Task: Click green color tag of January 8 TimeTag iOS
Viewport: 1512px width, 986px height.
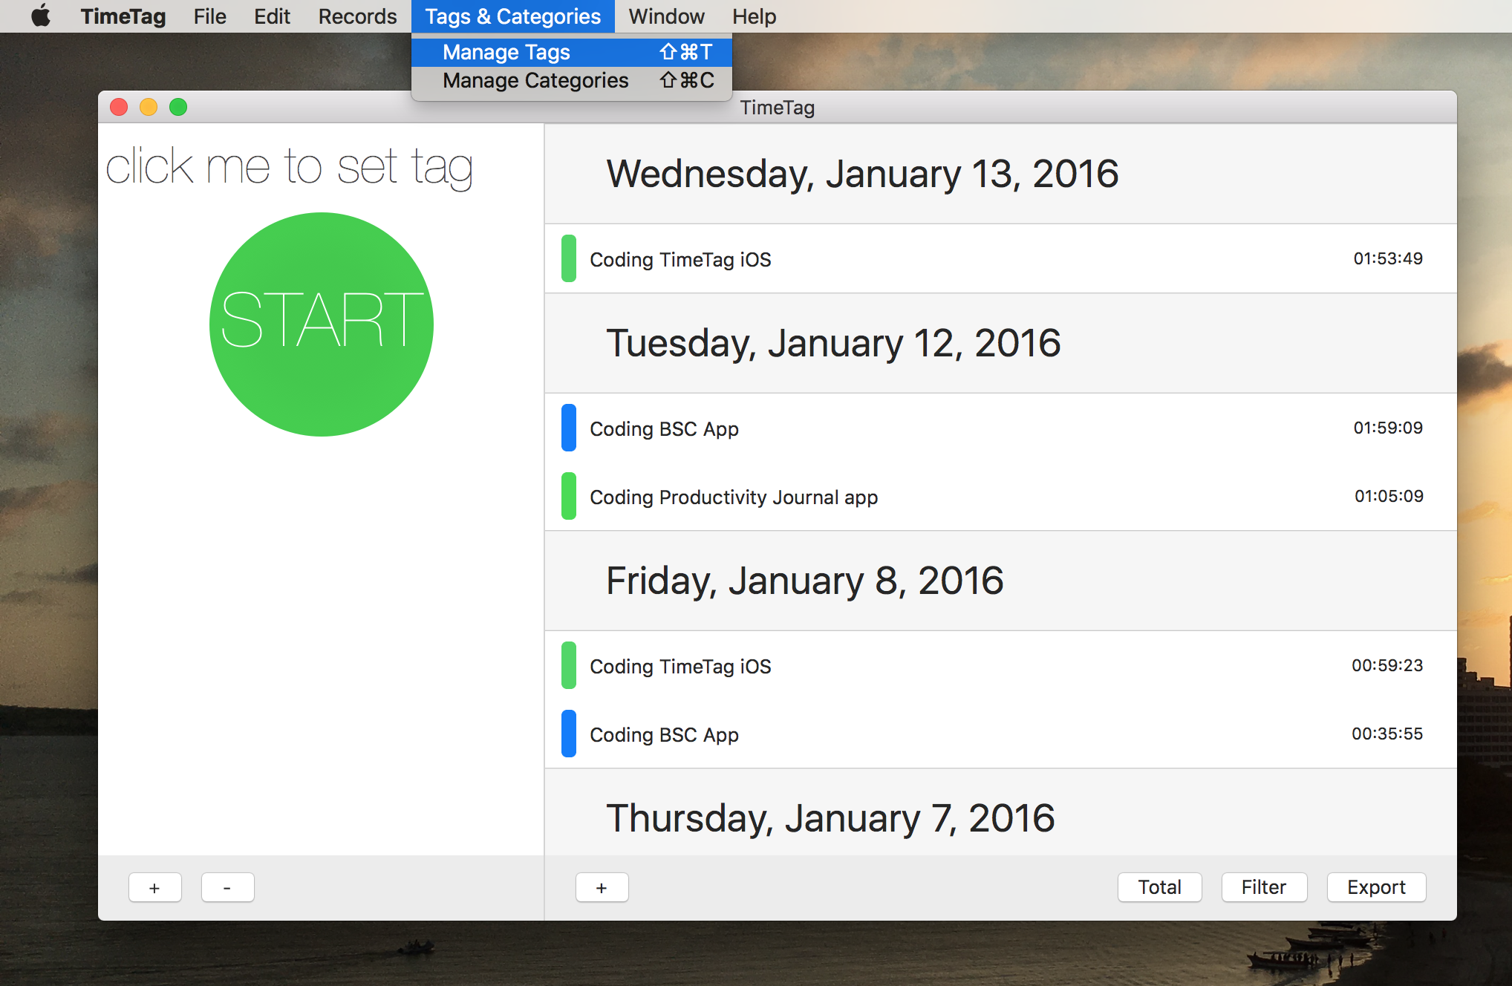Action: pos(569,665)
